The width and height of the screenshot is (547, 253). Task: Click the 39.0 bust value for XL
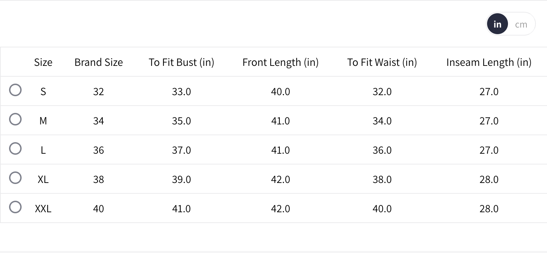181,179
